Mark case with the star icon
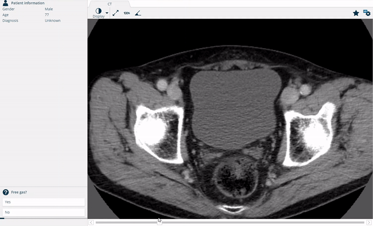Viewport: 373px width, 226px height. (356, 13)
